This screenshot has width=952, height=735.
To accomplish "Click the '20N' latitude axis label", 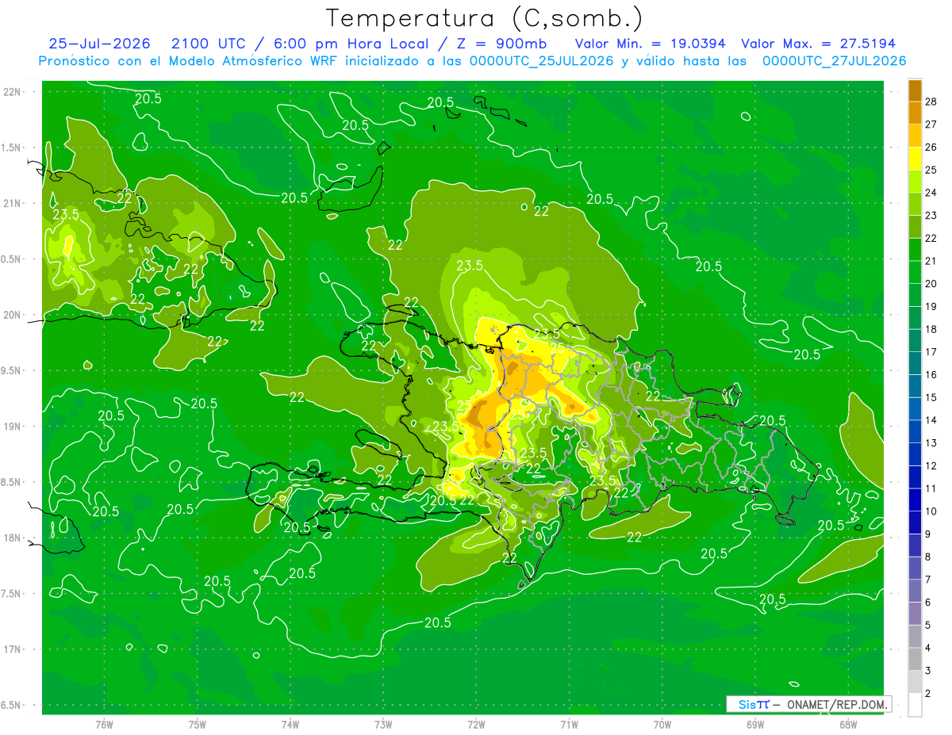I will coord(13,315).
